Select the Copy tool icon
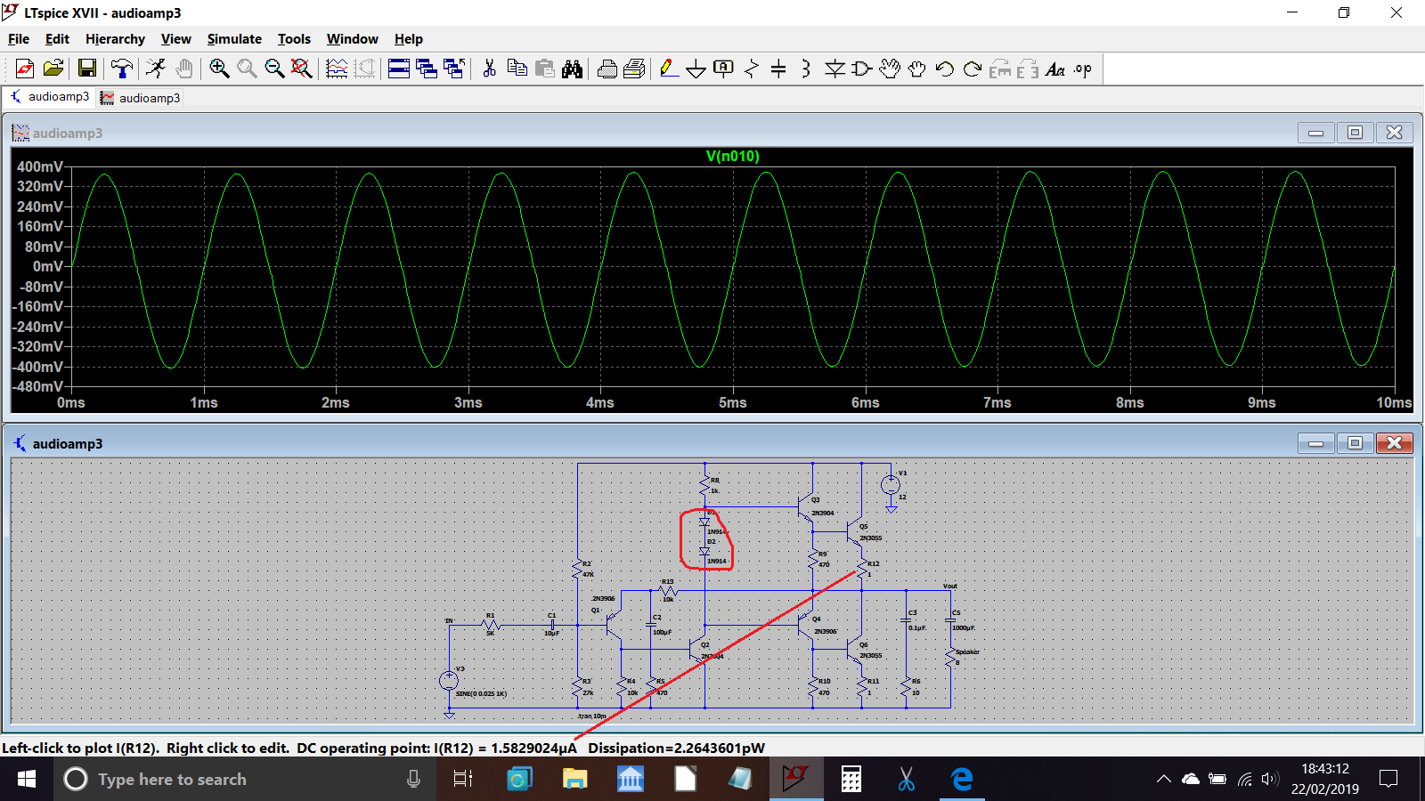 pos(517,69)
